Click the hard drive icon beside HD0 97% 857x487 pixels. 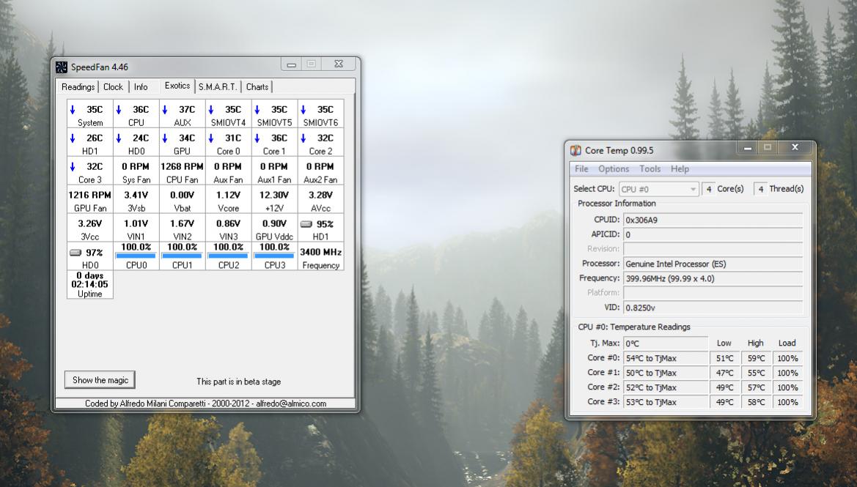[76, 252]
